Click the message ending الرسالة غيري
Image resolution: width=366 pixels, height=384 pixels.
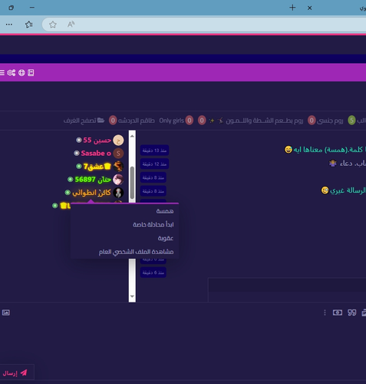click(348, 190)
